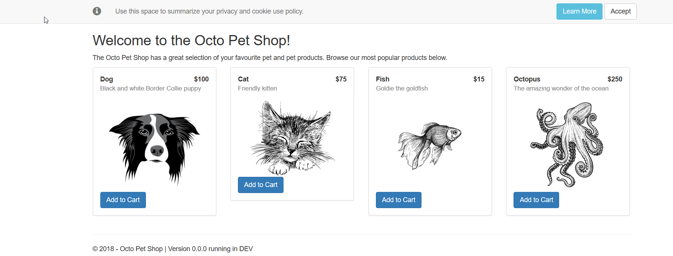The width and height of the screenshot is (673, 256).
Task: Add the Octopus to cart
Action: click(536, 200)
